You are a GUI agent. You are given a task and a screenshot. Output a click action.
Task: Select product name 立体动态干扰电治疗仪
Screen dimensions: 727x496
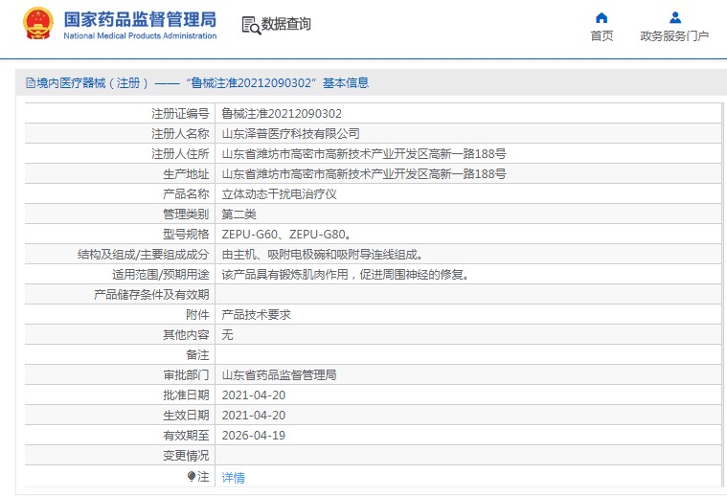[279, 194]
